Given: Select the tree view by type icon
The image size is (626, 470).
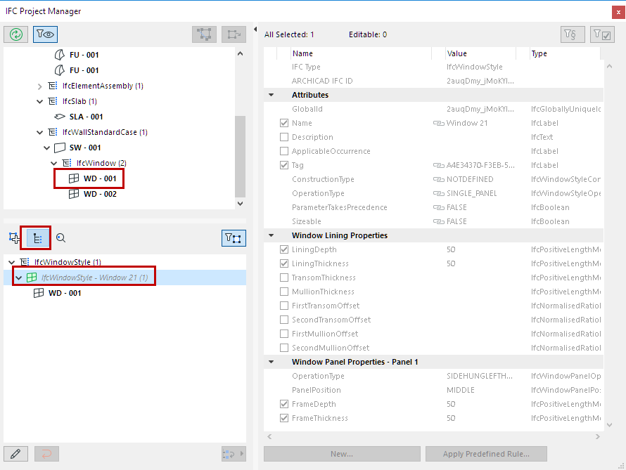Looking at the screenshot, I should tap(37, 238).
